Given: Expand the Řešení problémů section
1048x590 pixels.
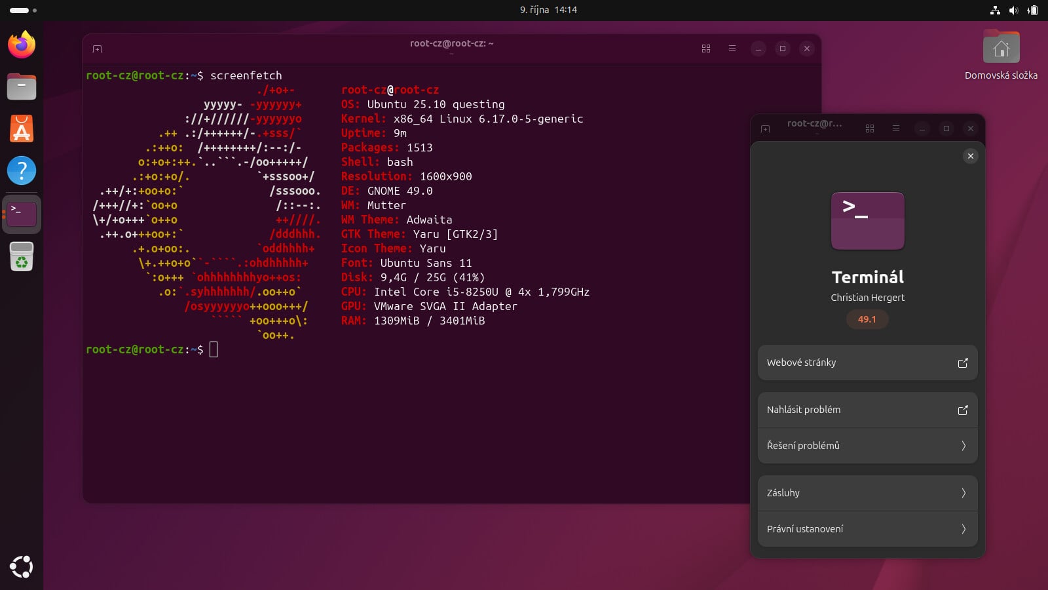Looking at the screenshot, I should tap(867, 446).
